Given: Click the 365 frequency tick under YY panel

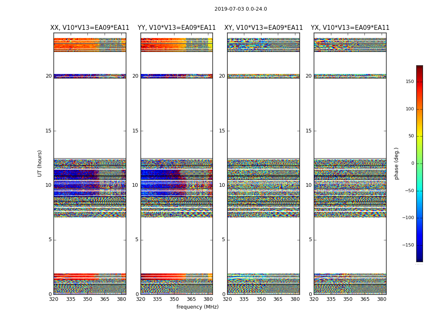Looking at the screenshot, I should pyautogui.click(x=191, y=299).
